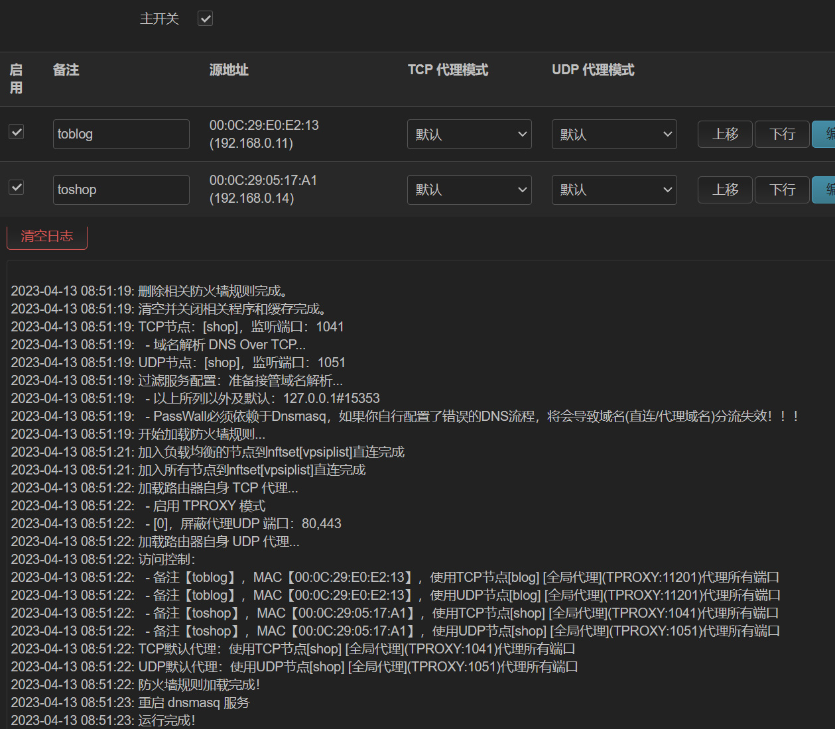Click 上移 to move toblog rule up
Viewport: 835px width, 729px height.
point(724,134)
